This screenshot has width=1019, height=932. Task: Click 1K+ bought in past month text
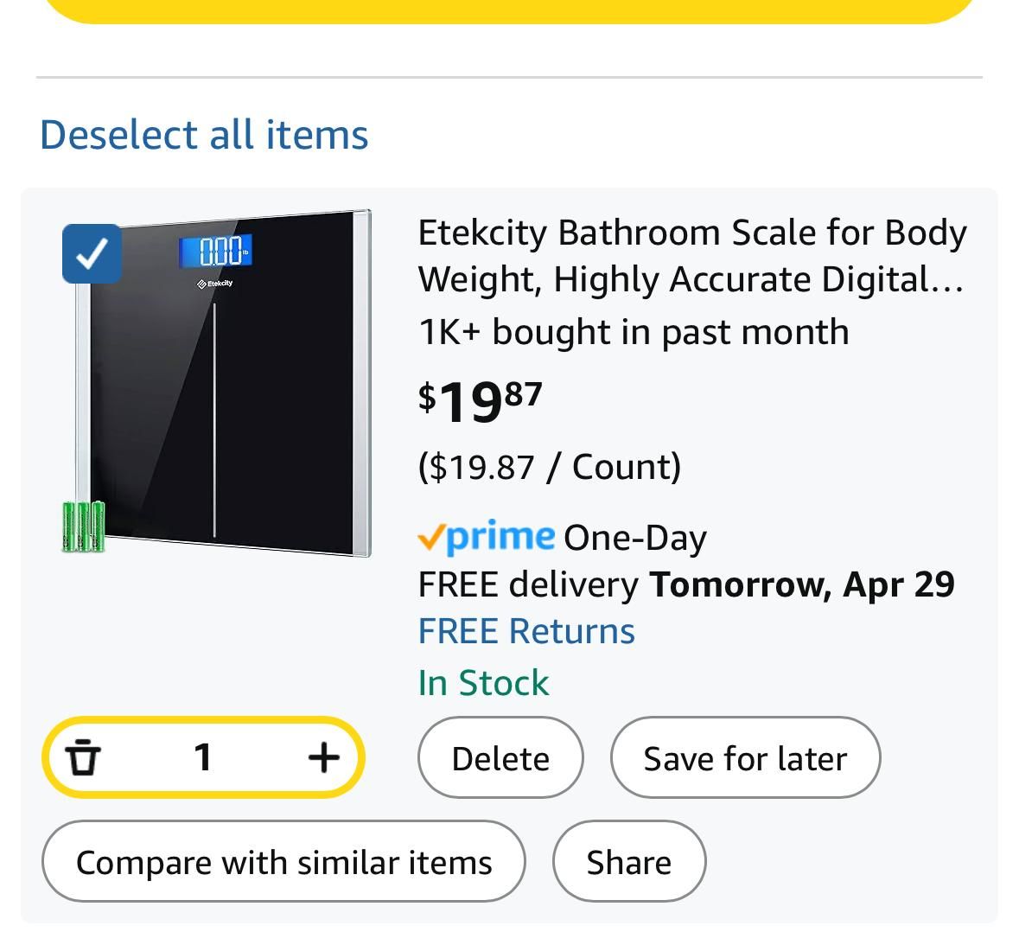[634, 332]
